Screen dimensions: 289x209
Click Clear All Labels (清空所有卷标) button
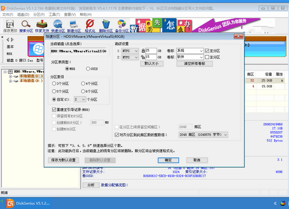tap(195, 64)
